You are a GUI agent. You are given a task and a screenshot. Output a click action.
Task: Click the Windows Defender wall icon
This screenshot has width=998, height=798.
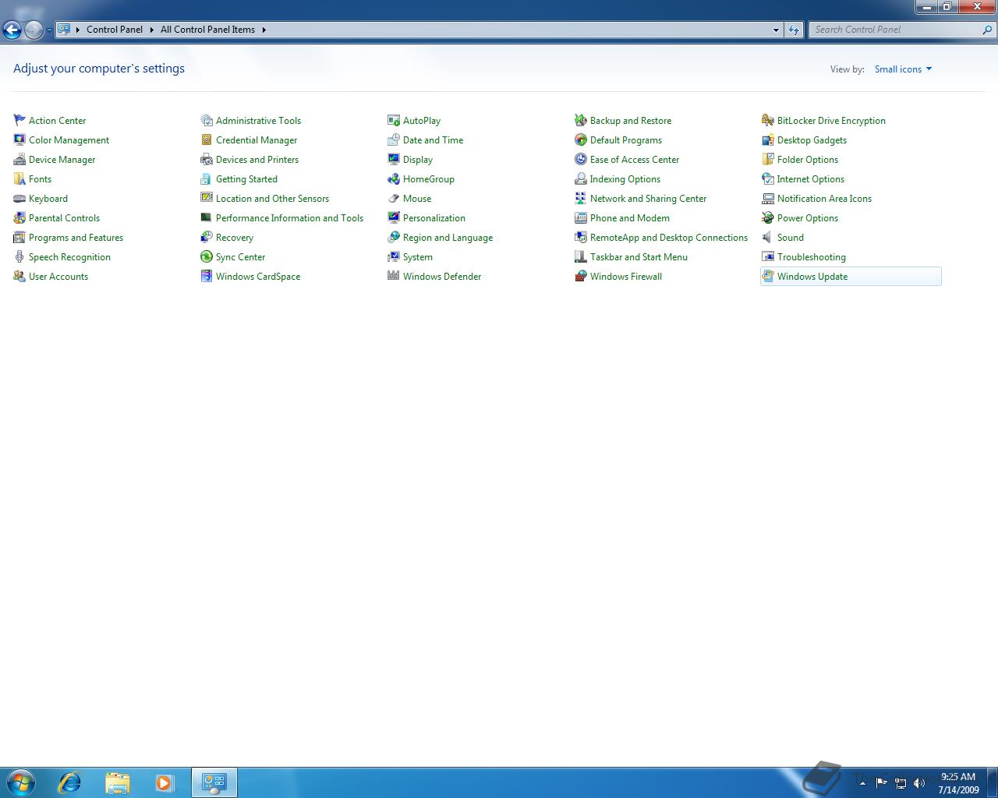[x=394, y=276]
